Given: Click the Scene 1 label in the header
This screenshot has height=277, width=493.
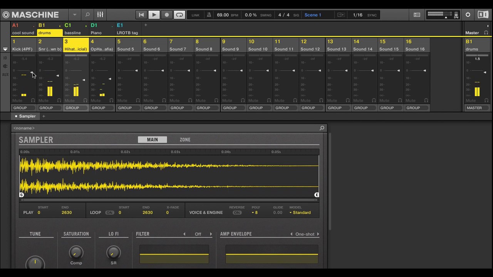Looking at the screenshot, I should coord(313,15).
